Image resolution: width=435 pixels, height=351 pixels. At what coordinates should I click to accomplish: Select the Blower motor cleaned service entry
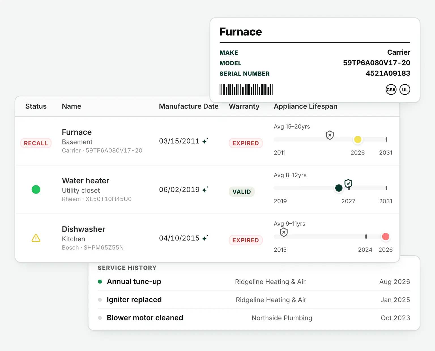click(254, 318)
